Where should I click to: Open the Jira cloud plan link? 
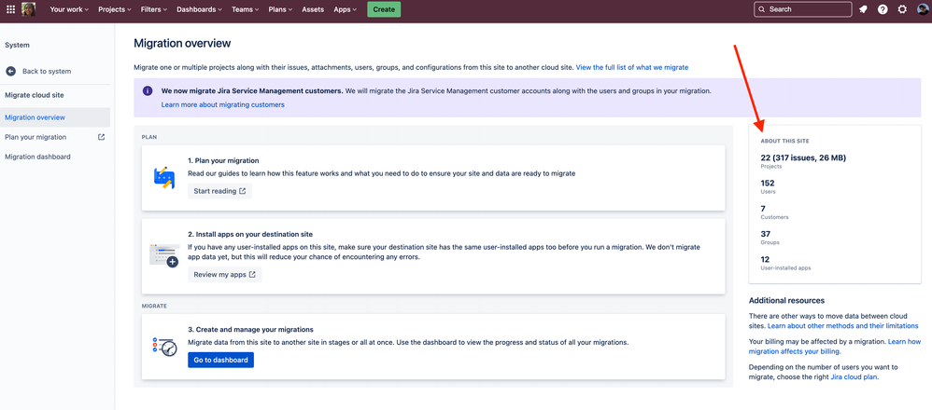(x=853, y=376)
